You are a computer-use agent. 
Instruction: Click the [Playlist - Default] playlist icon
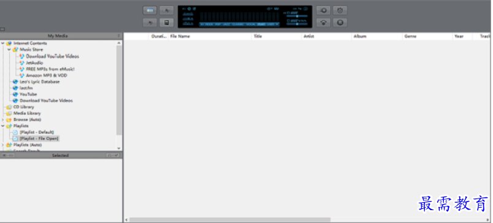click(15, 132)
